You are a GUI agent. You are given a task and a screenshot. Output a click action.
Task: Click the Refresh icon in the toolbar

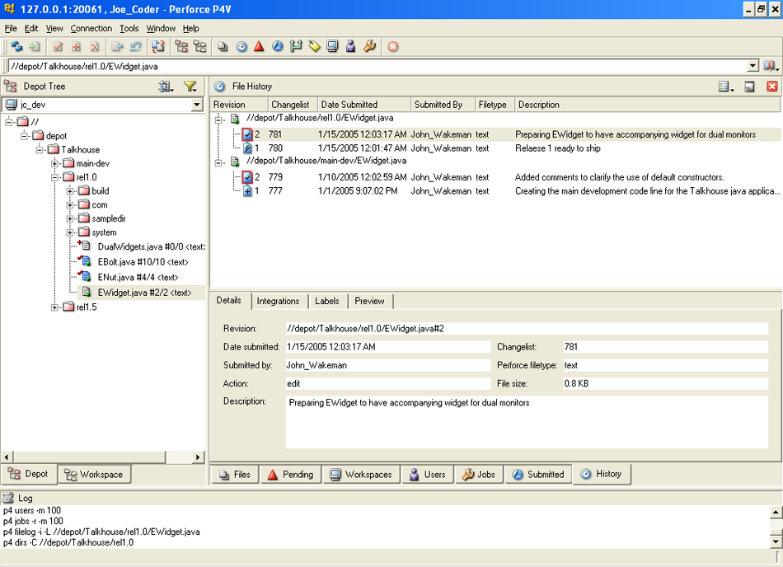[x=16, y=47]
